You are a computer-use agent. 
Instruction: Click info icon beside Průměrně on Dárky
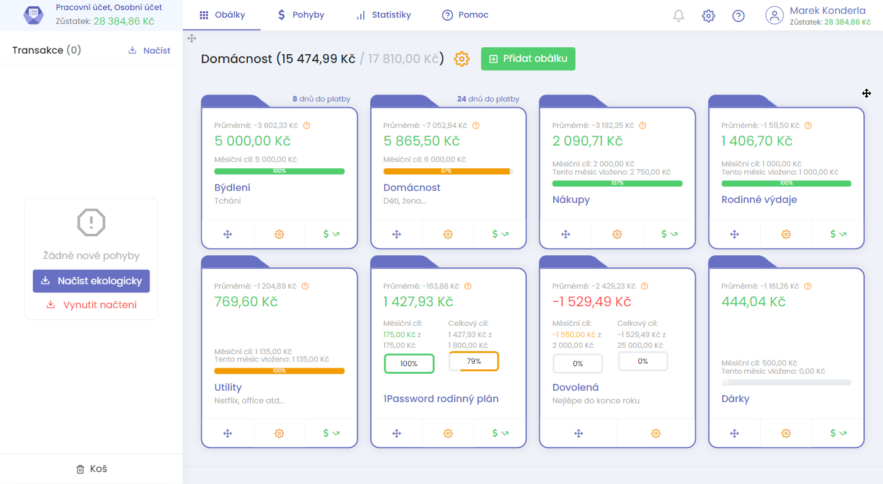808,286
